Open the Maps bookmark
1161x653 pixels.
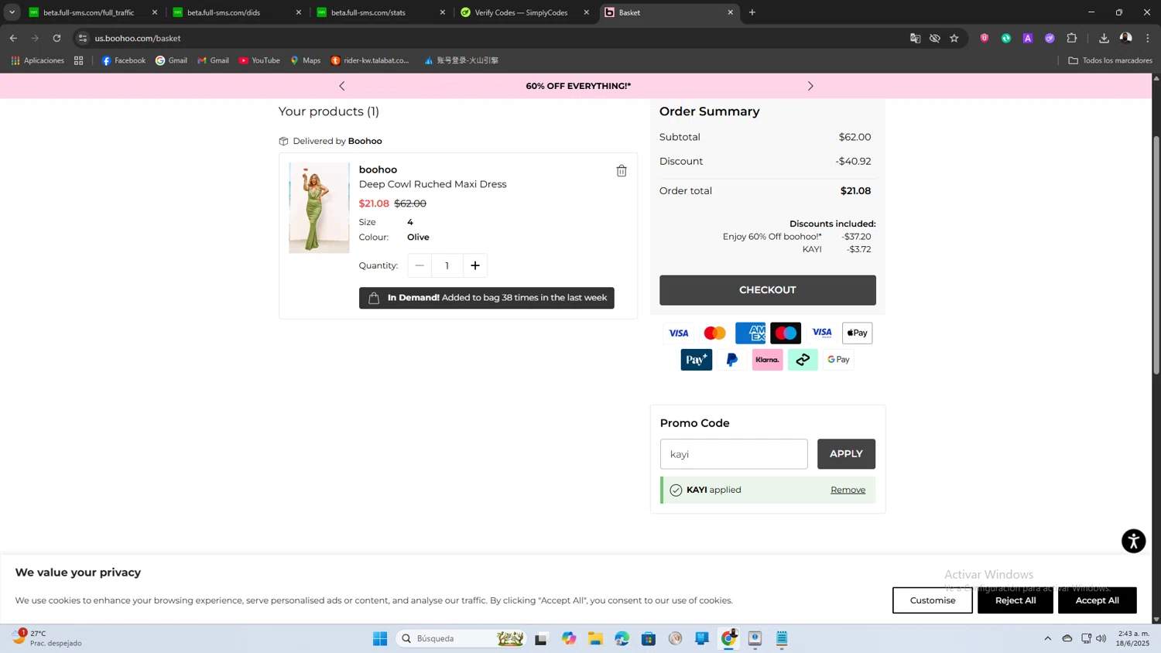pyautogui.click(x=305, y=60)
